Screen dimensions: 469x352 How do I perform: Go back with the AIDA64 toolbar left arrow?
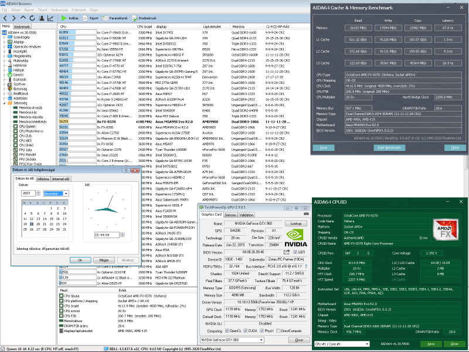coord(5,18)
